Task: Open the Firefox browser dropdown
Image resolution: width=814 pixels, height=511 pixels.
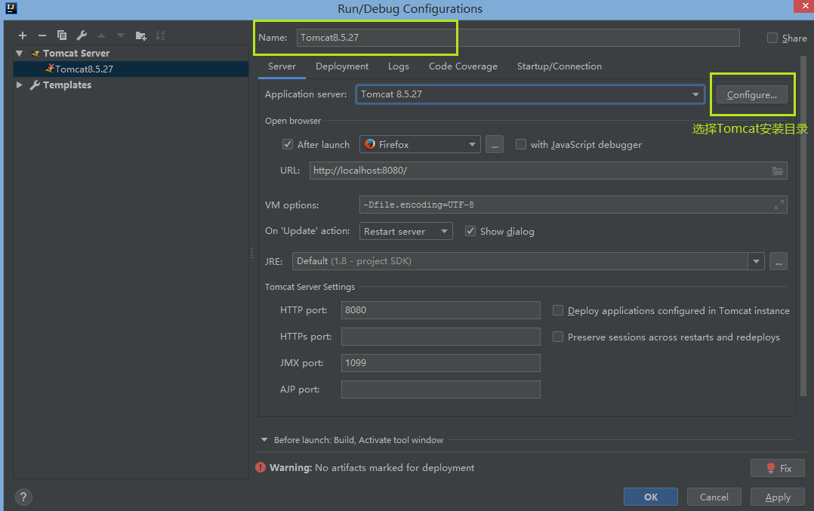Action: pyautogui.click(x=472, y=145)
